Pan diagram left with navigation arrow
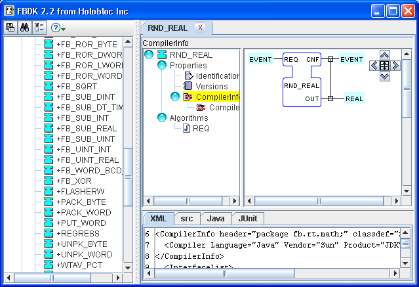Screen dimensions: 419x287 [374, 65]
